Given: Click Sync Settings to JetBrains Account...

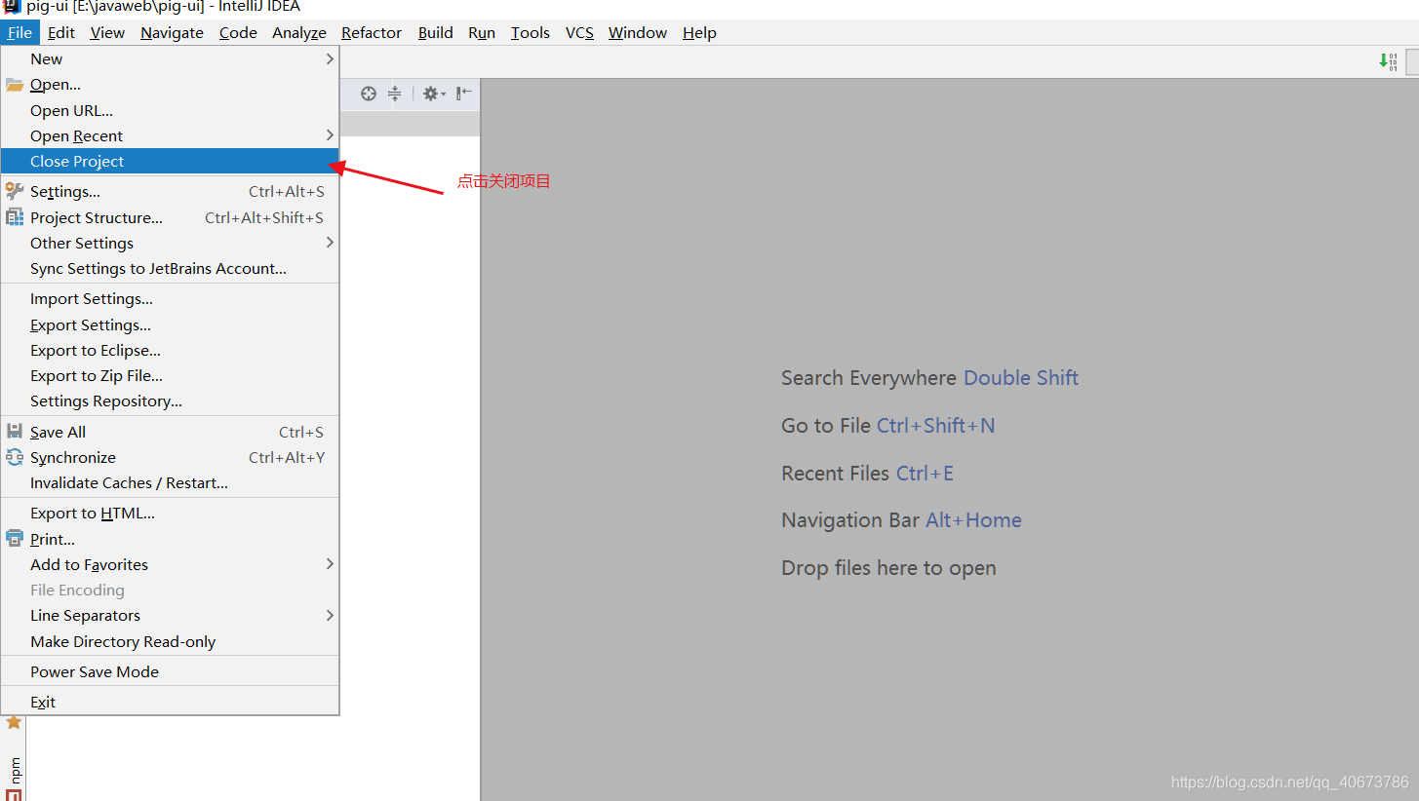Looking at the screenshot, I should point(170,268).
